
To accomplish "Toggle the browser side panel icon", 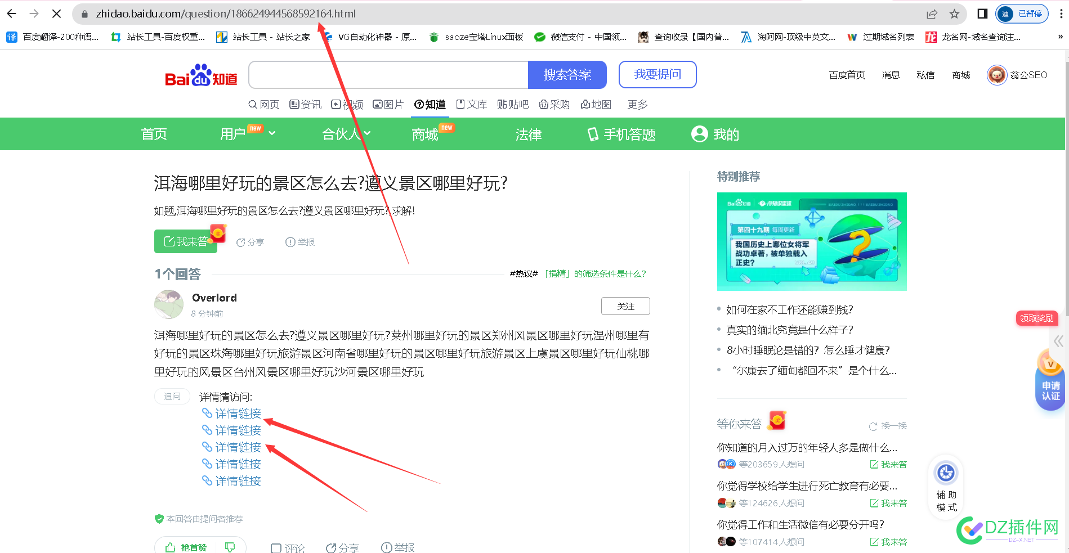I will 982,14.
